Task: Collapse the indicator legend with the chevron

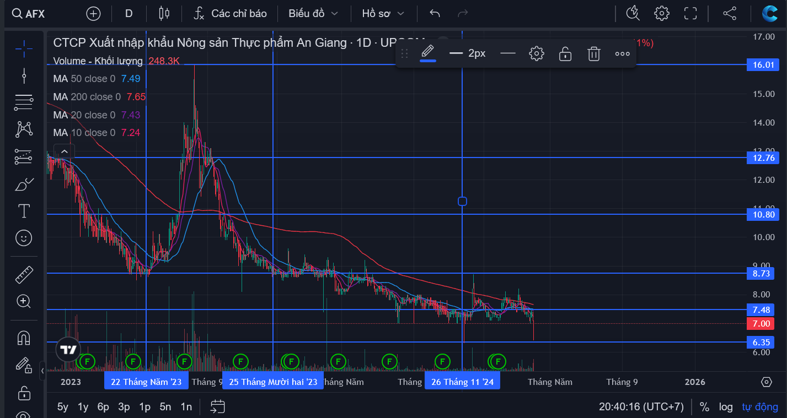Action: point(65,151)
